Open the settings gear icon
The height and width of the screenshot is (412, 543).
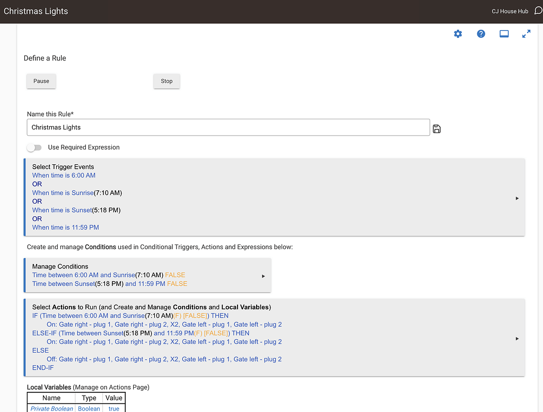click(x=458, y=34)
